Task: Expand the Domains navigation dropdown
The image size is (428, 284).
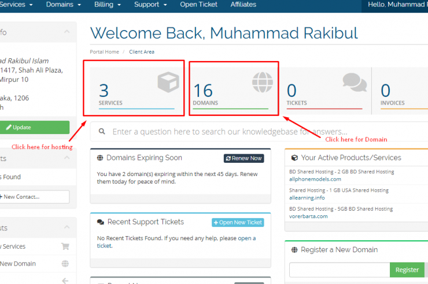Action: tap(64, 5)
